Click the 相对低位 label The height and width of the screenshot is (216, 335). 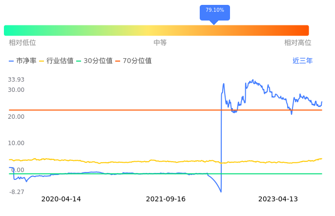coord(22,43)
